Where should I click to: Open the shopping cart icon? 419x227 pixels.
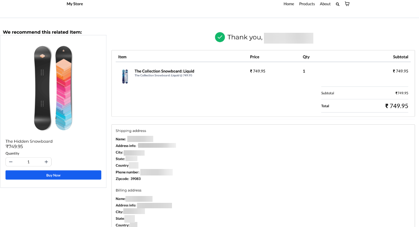[347, 4]
